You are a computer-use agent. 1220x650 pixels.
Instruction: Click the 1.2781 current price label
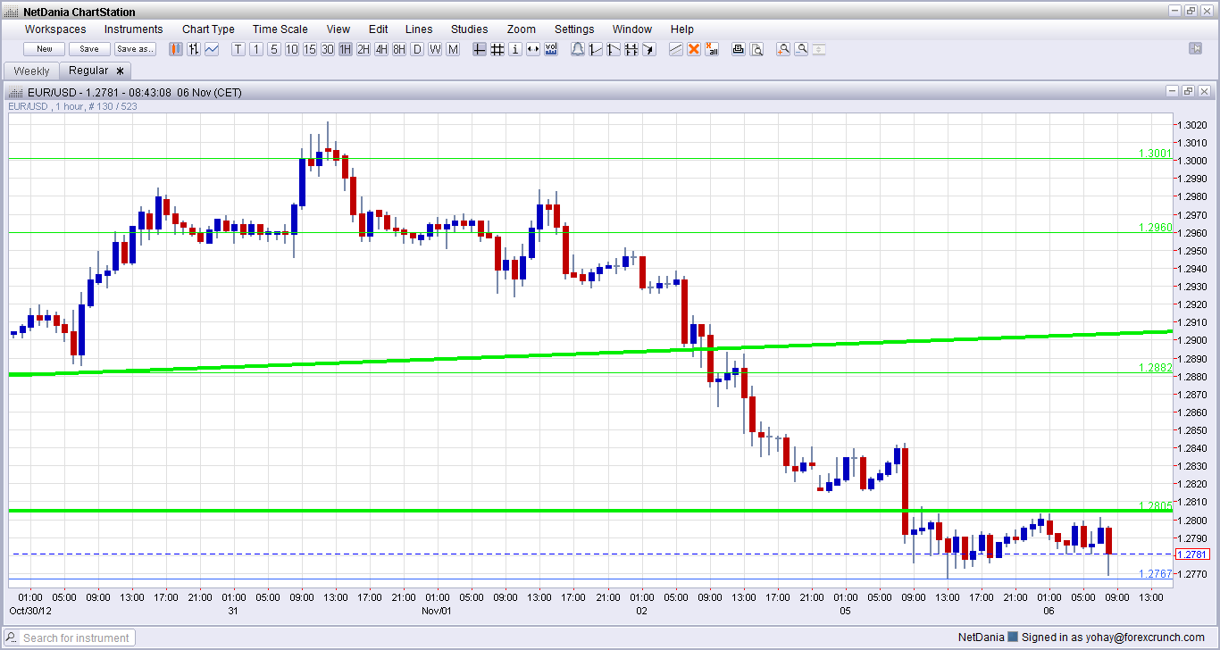pyautogui.click(x=1192, y=554)
